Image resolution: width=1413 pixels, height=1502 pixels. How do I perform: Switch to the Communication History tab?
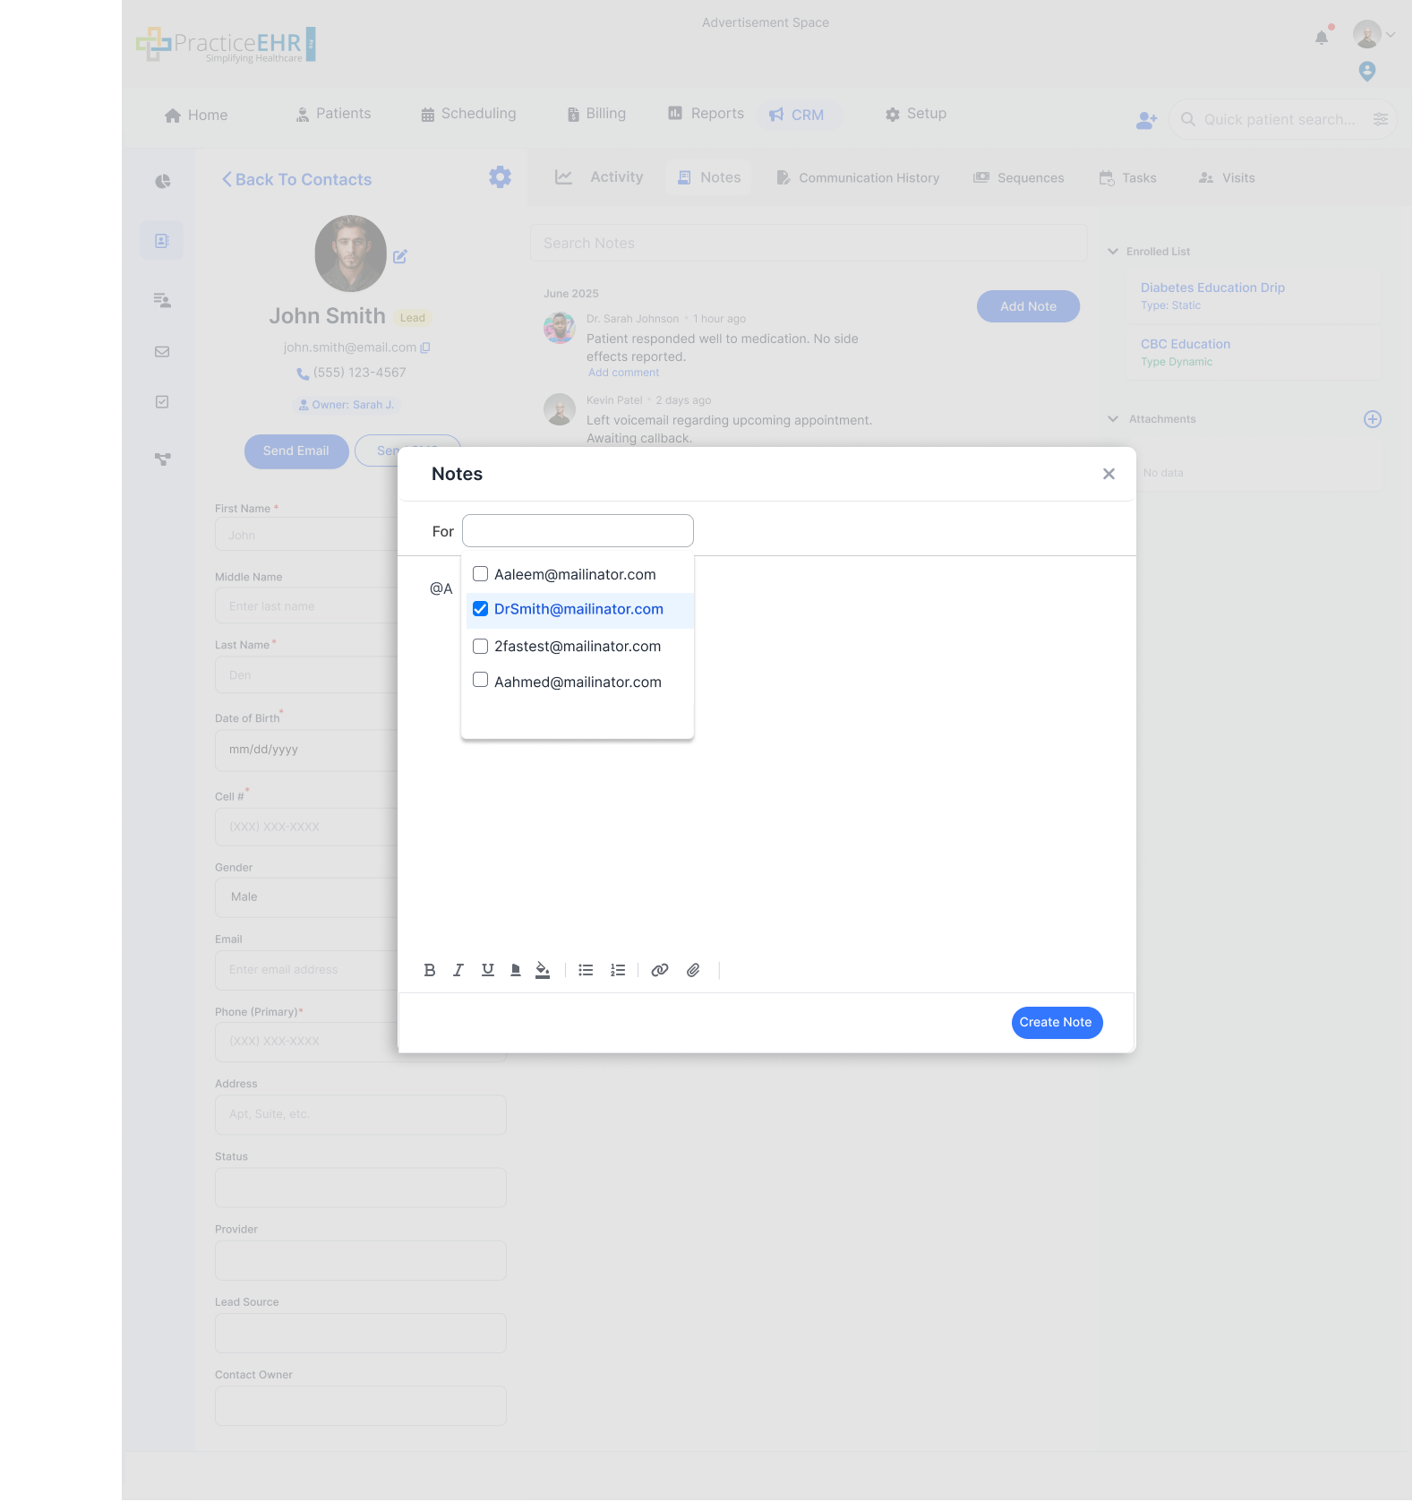click(x=858, y=178)
